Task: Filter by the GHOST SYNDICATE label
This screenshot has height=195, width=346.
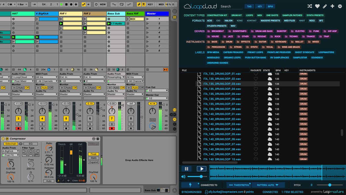Action: (304, 52)
